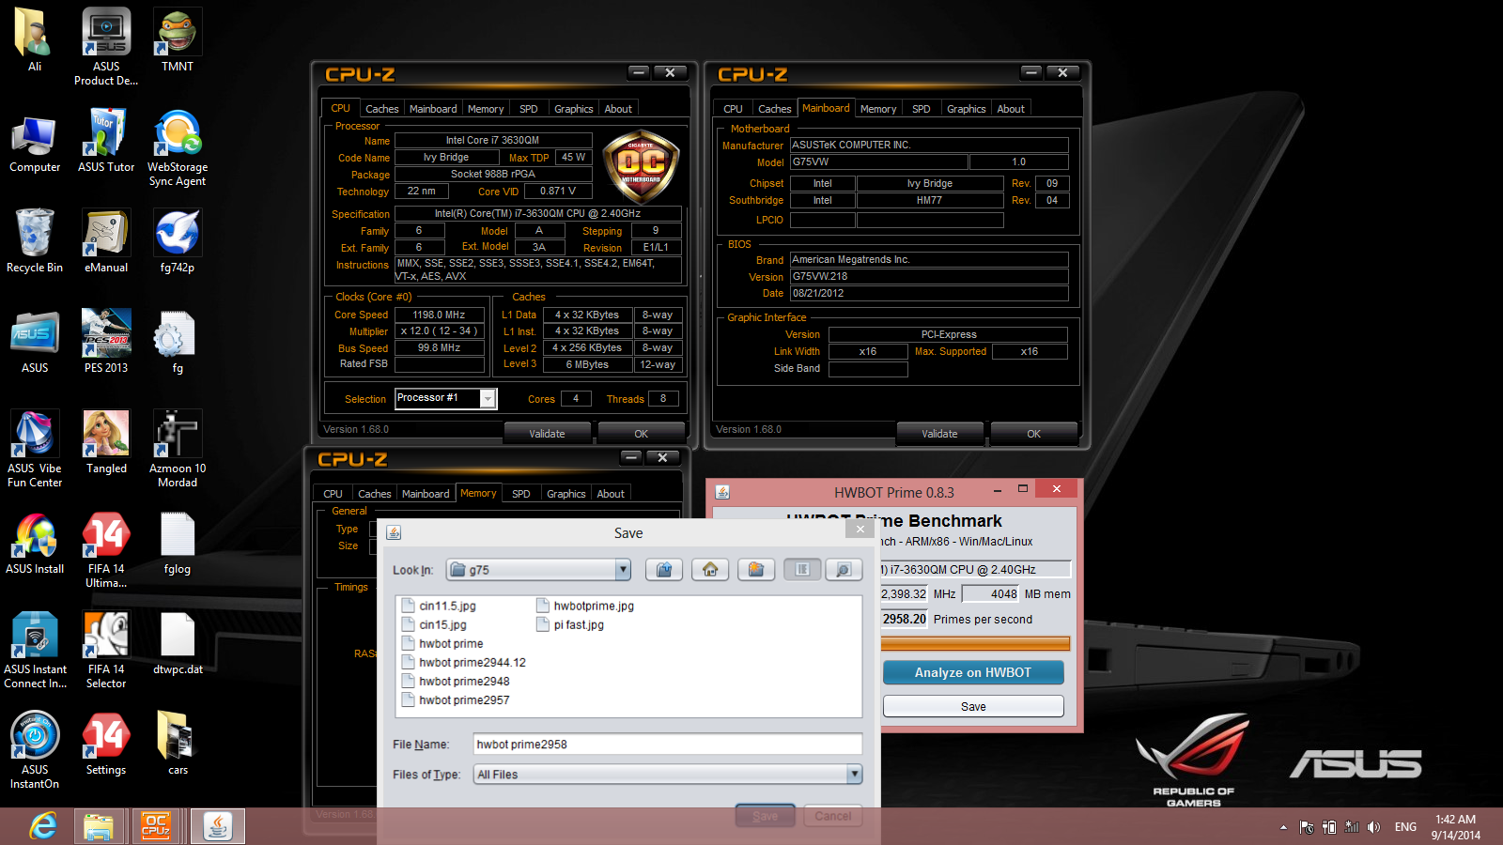Screen dimensions: 1503x845
Task: Open ASUS Product Demo desktop icon
Action: click(106, 47)
